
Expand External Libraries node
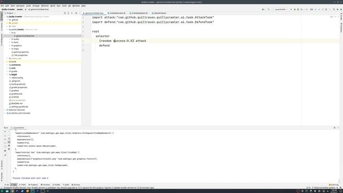click(x=5, y=110)
